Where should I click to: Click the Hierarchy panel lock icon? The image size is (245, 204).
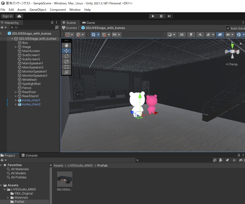coord(52,23)
